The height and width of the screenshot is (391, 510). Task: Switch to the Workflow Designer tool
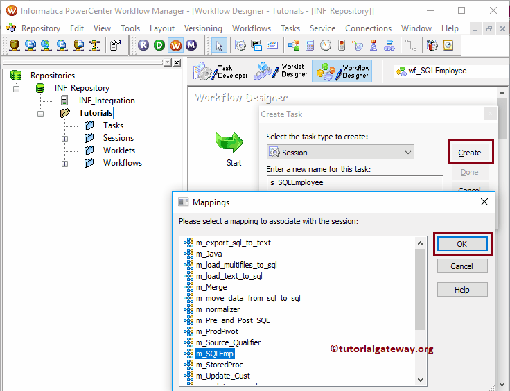click(342, 71)
